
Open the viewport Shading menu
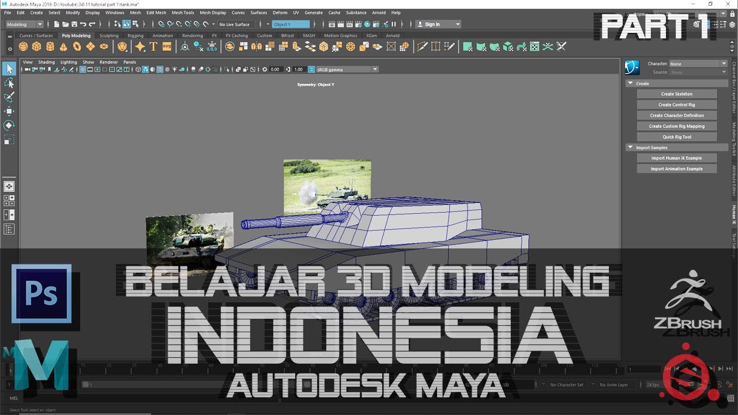pyautogui.click(x=47, y=62)
